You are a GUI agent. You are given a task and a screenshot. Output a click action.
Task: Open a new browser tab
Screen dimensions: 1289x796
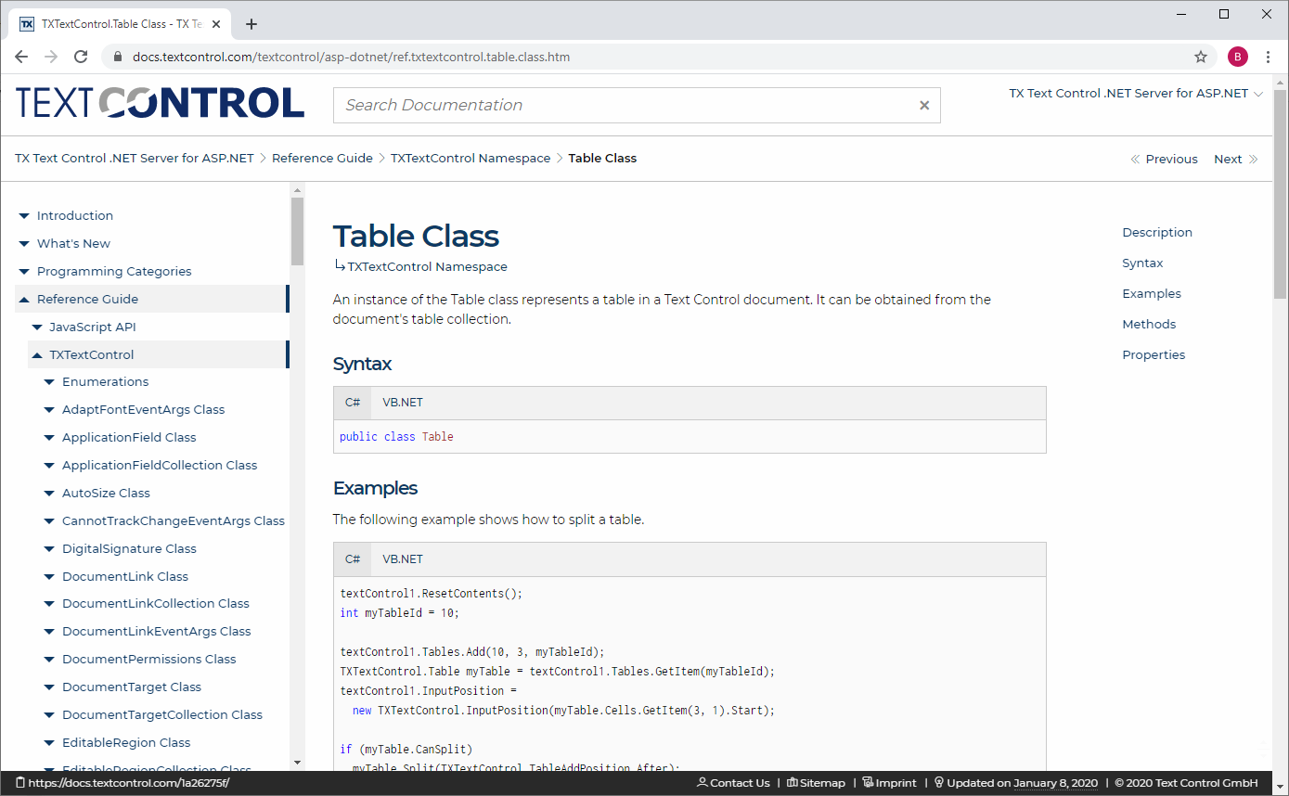coord(251,24)
